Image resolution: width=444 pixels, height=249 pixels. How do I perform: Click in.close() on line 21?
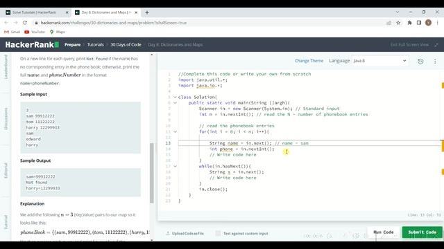point(213,189)
